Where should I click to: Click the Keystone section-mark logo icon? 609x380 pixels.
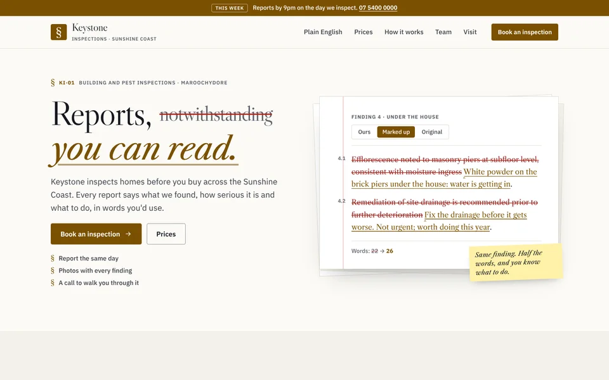[x=58, y=32]
